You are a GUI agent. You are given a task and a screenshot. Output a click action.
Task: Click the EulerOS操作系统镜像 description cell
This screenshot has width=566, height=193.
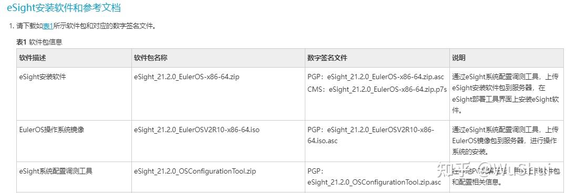point(52,130)
